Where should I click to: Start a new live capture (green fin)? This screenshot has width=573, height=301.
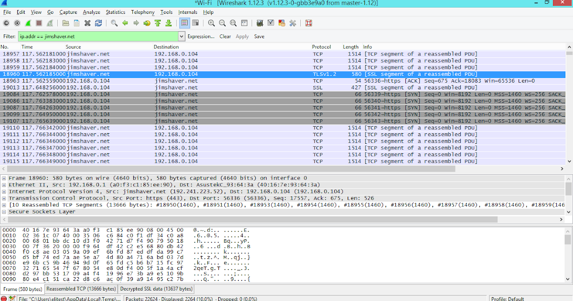28,23
